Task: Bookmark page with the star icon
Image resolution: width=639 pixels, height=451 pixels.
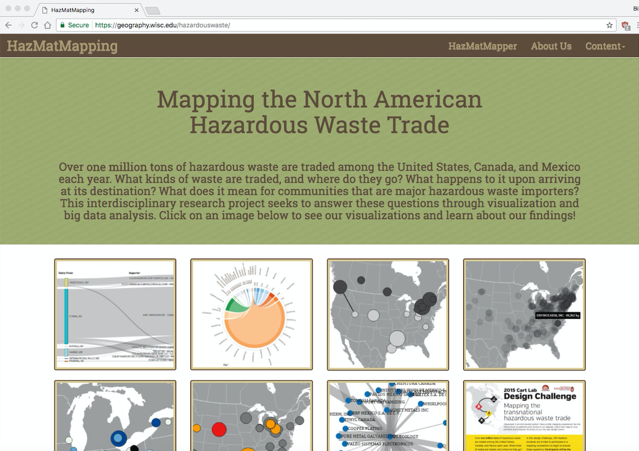Action: 610,25
